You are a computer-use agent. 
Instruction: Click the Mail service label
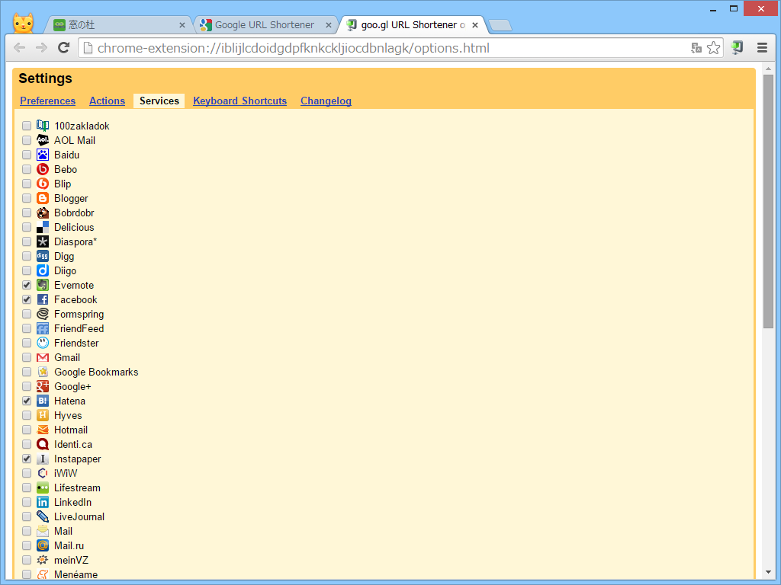click(63, 531)
